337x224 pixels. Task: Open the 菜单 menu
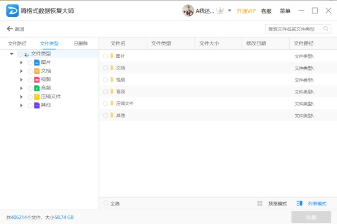(285, 11)
